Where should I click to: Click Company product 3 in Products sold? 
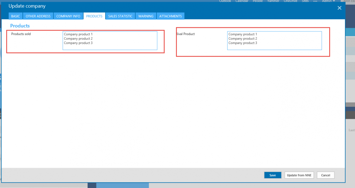pyautogui.click(x=78, y=43)
